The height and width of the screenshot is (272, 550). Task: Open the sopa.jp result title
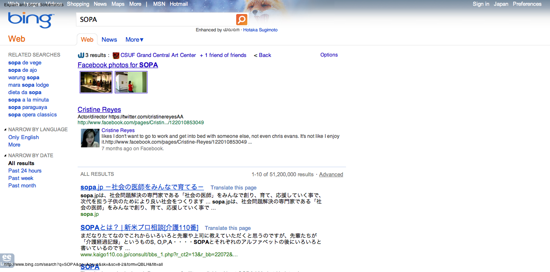pos(142,187)
